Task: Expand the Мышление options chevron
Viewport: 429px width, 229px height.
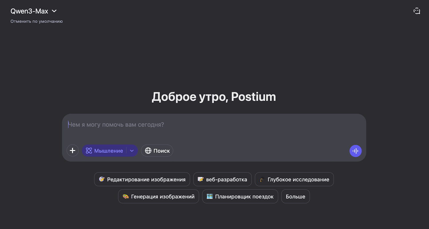Action: [x=132, y=150]
